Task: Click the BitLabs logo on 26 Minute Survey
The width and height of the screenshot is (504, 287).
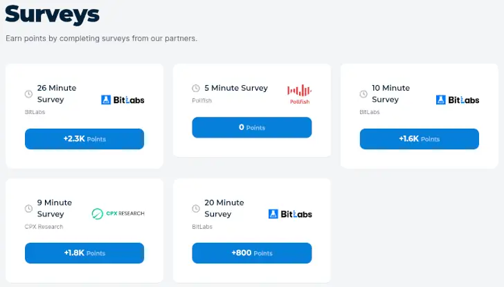Action: tap(123, 100)
